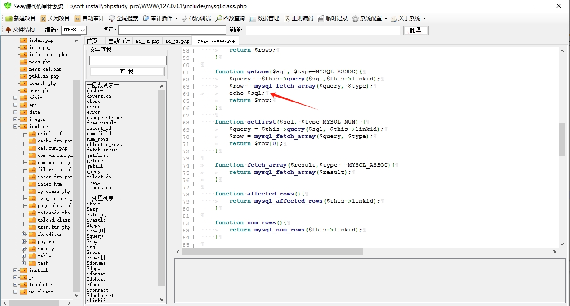Select the templates folder

point(41,284)
